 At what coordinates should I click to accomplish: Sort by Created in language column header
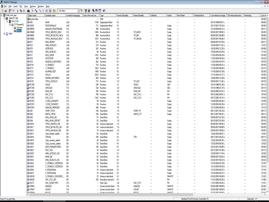(74, 15)
